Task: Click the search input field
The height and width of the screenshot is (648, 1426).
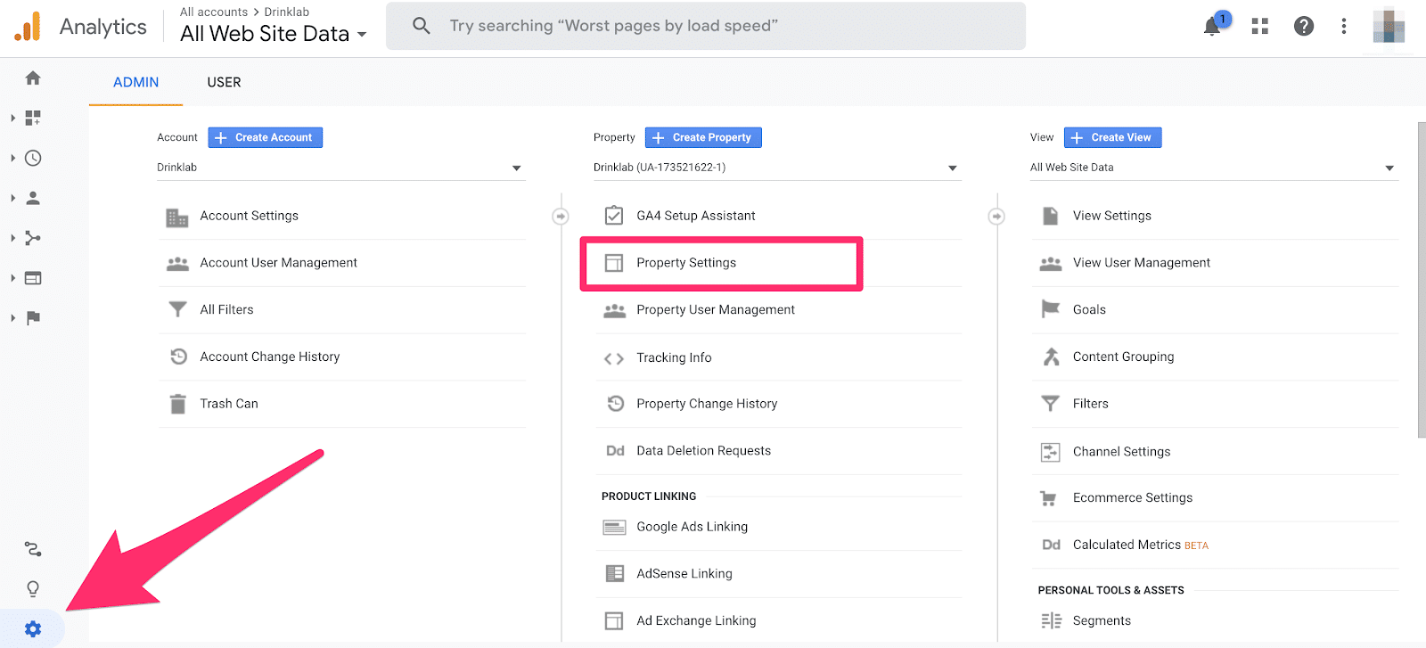Action: [705, 26]
